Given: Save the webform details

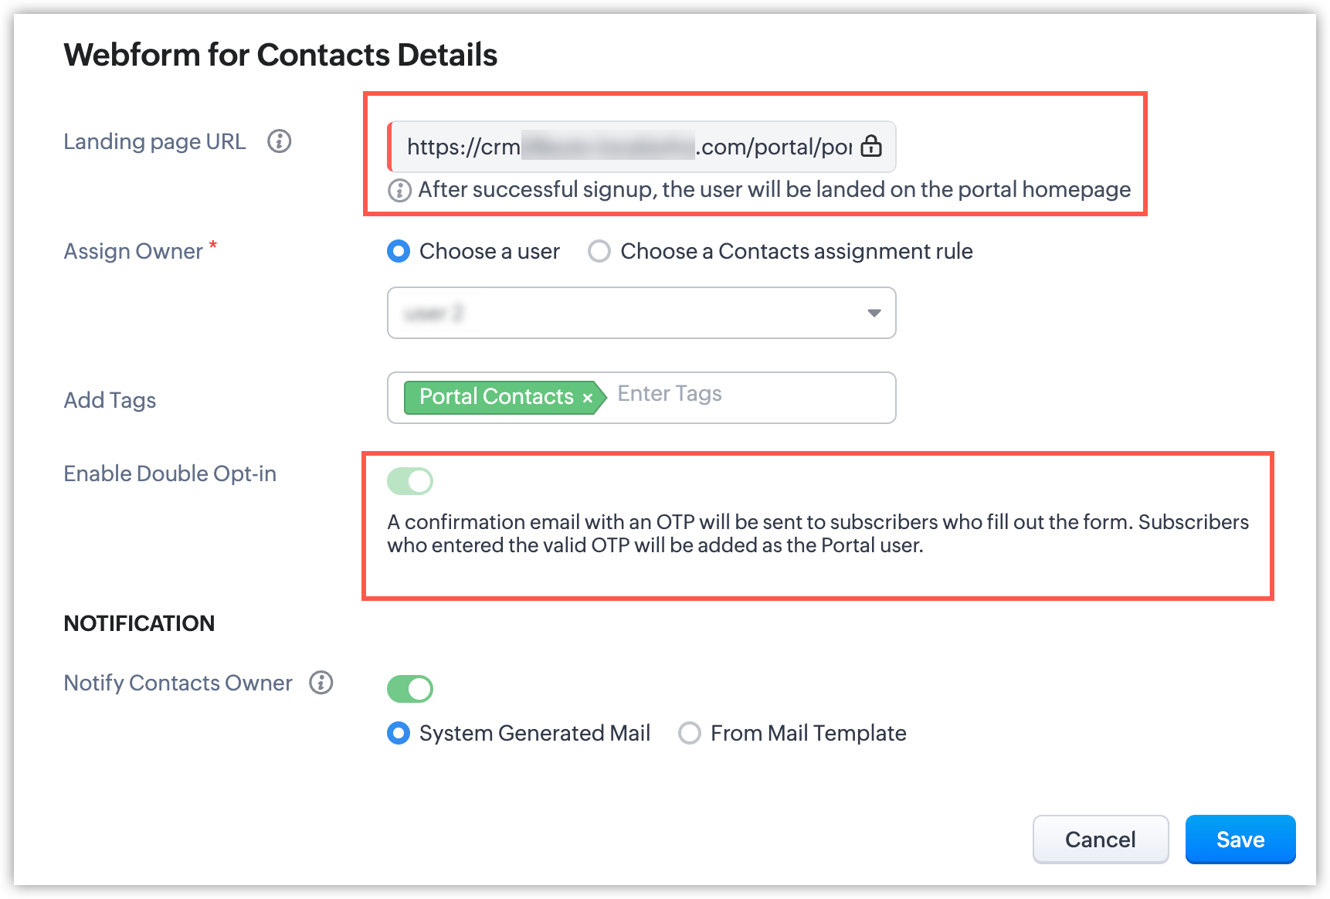Looking at the screenshot, I should [1240, 840].
